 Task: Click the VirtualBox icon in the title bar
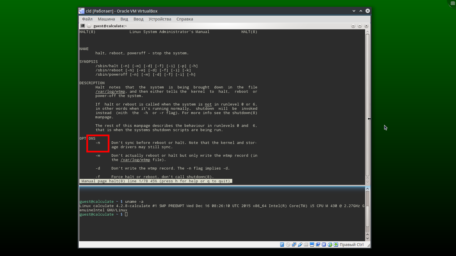(x=82, y=11)
